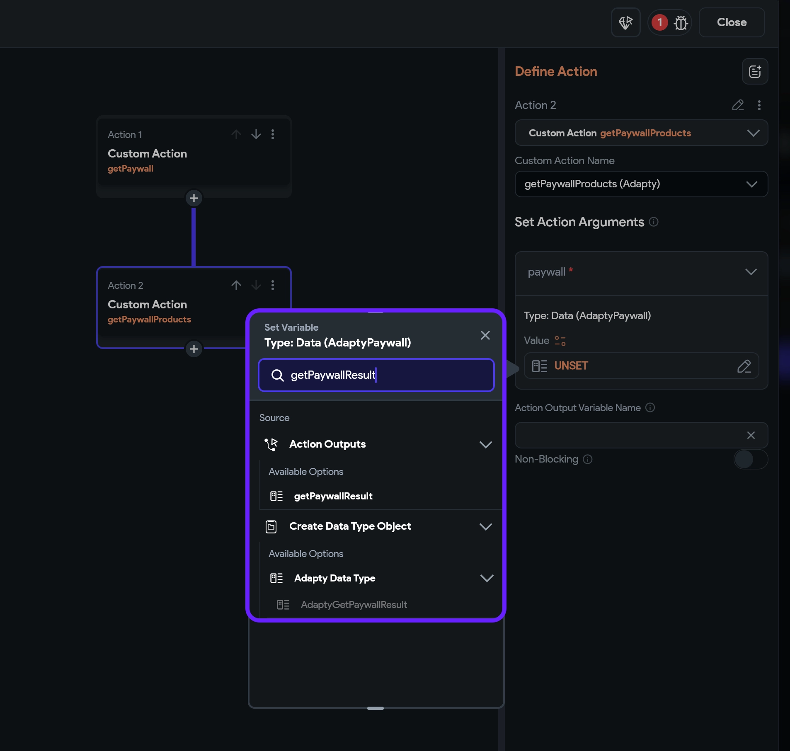Open the three-dot menu on Action 1 card
790x751 pixels.
pos(272,134)
